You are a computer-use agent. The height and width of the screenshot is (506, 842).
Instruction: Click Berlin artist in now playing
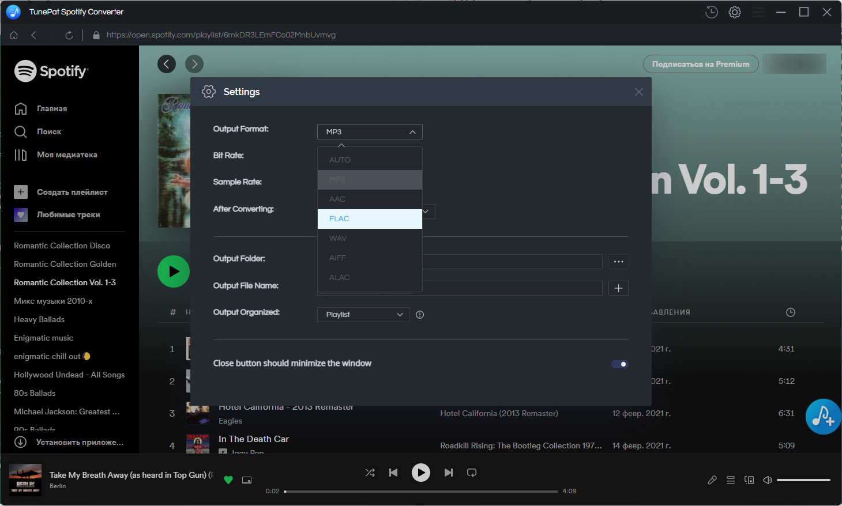pos(58,486)
